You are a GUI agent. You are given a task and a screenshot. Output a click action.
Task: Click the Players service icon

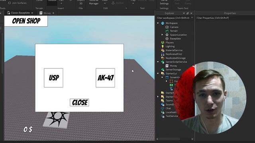[163, 43]
